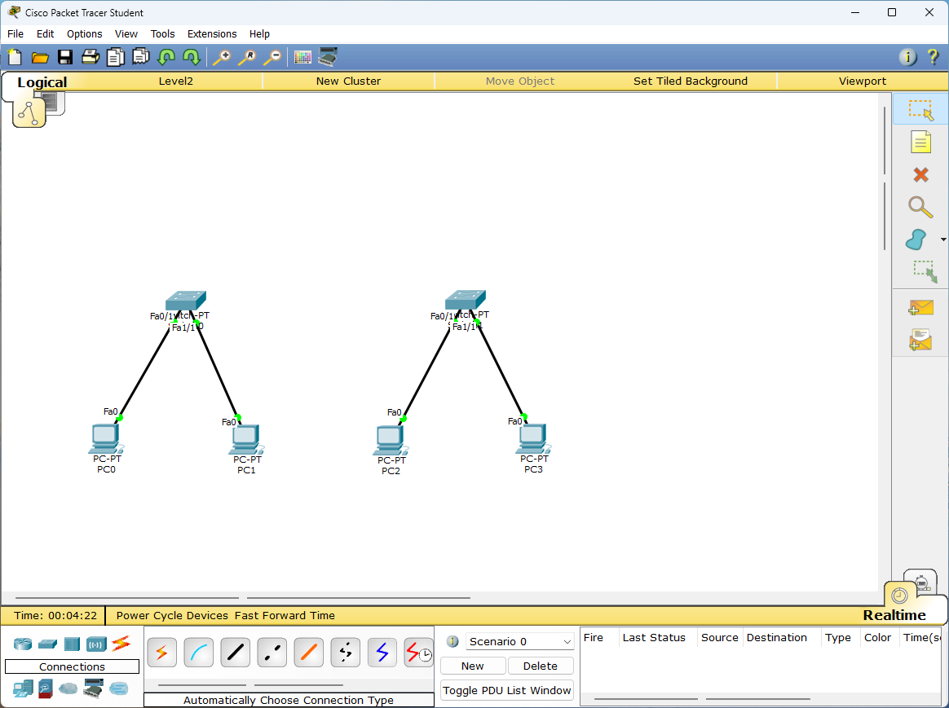Click Power Cycle Devices

click(x=172, y=615)
